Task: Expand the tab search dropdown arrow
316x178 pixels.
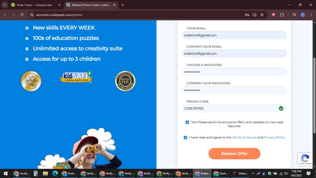Action: 4,5
